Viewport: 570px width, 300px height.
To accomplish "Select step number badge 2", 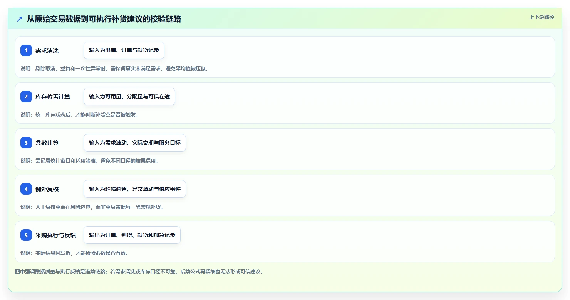I will point(26,97).
